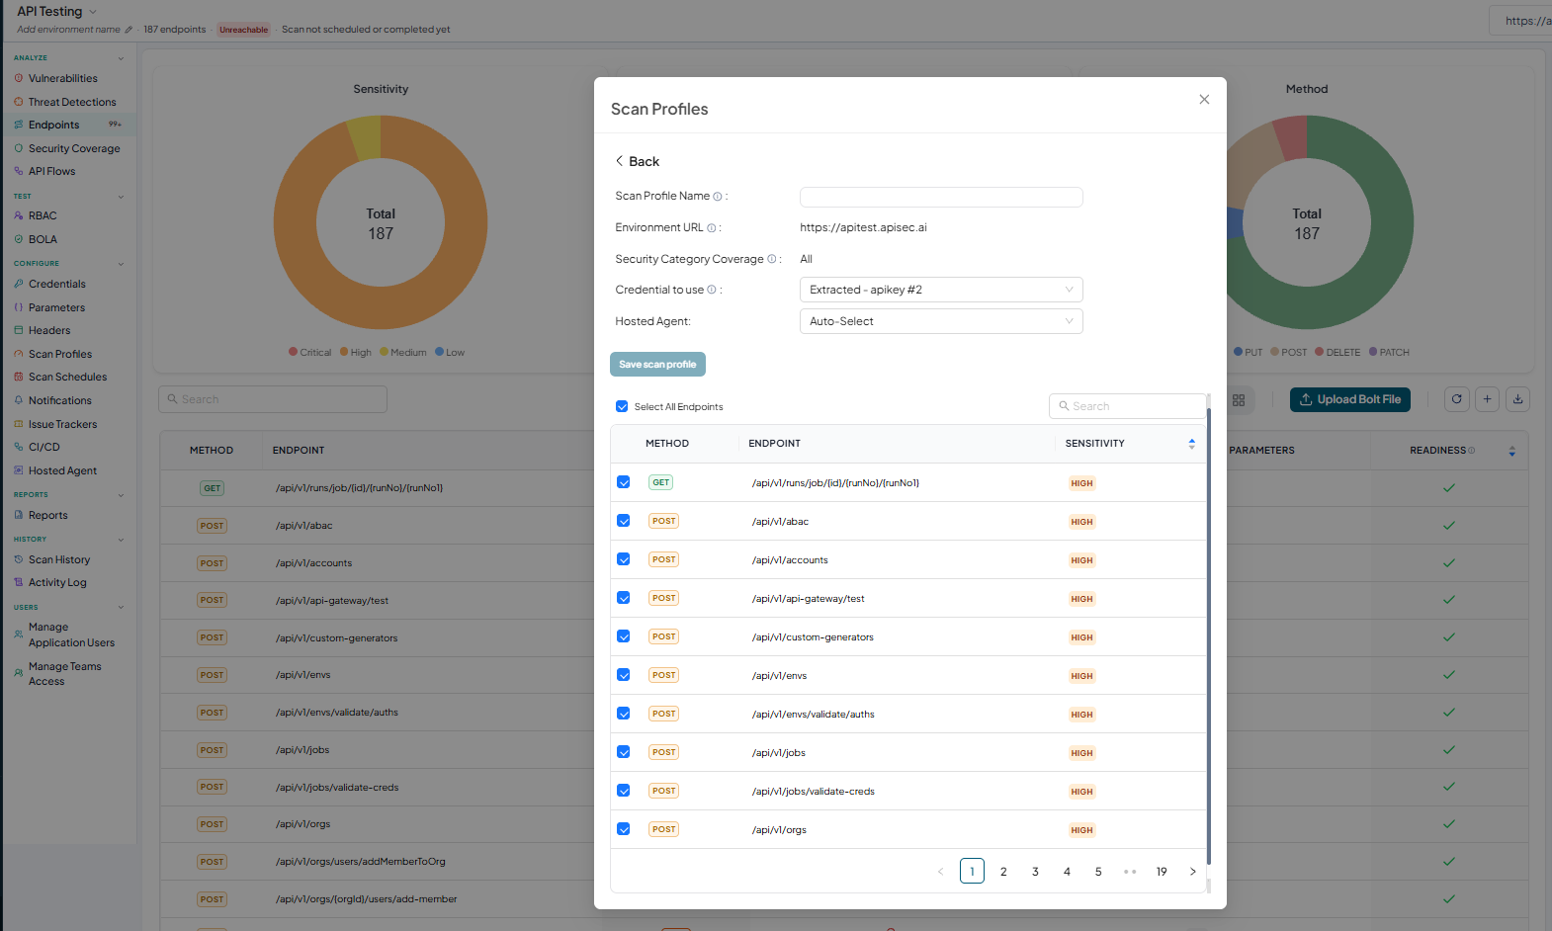Click the download endpoints icon
Viewport: 1552px width, 931px height.
[x=1518, y=399]
